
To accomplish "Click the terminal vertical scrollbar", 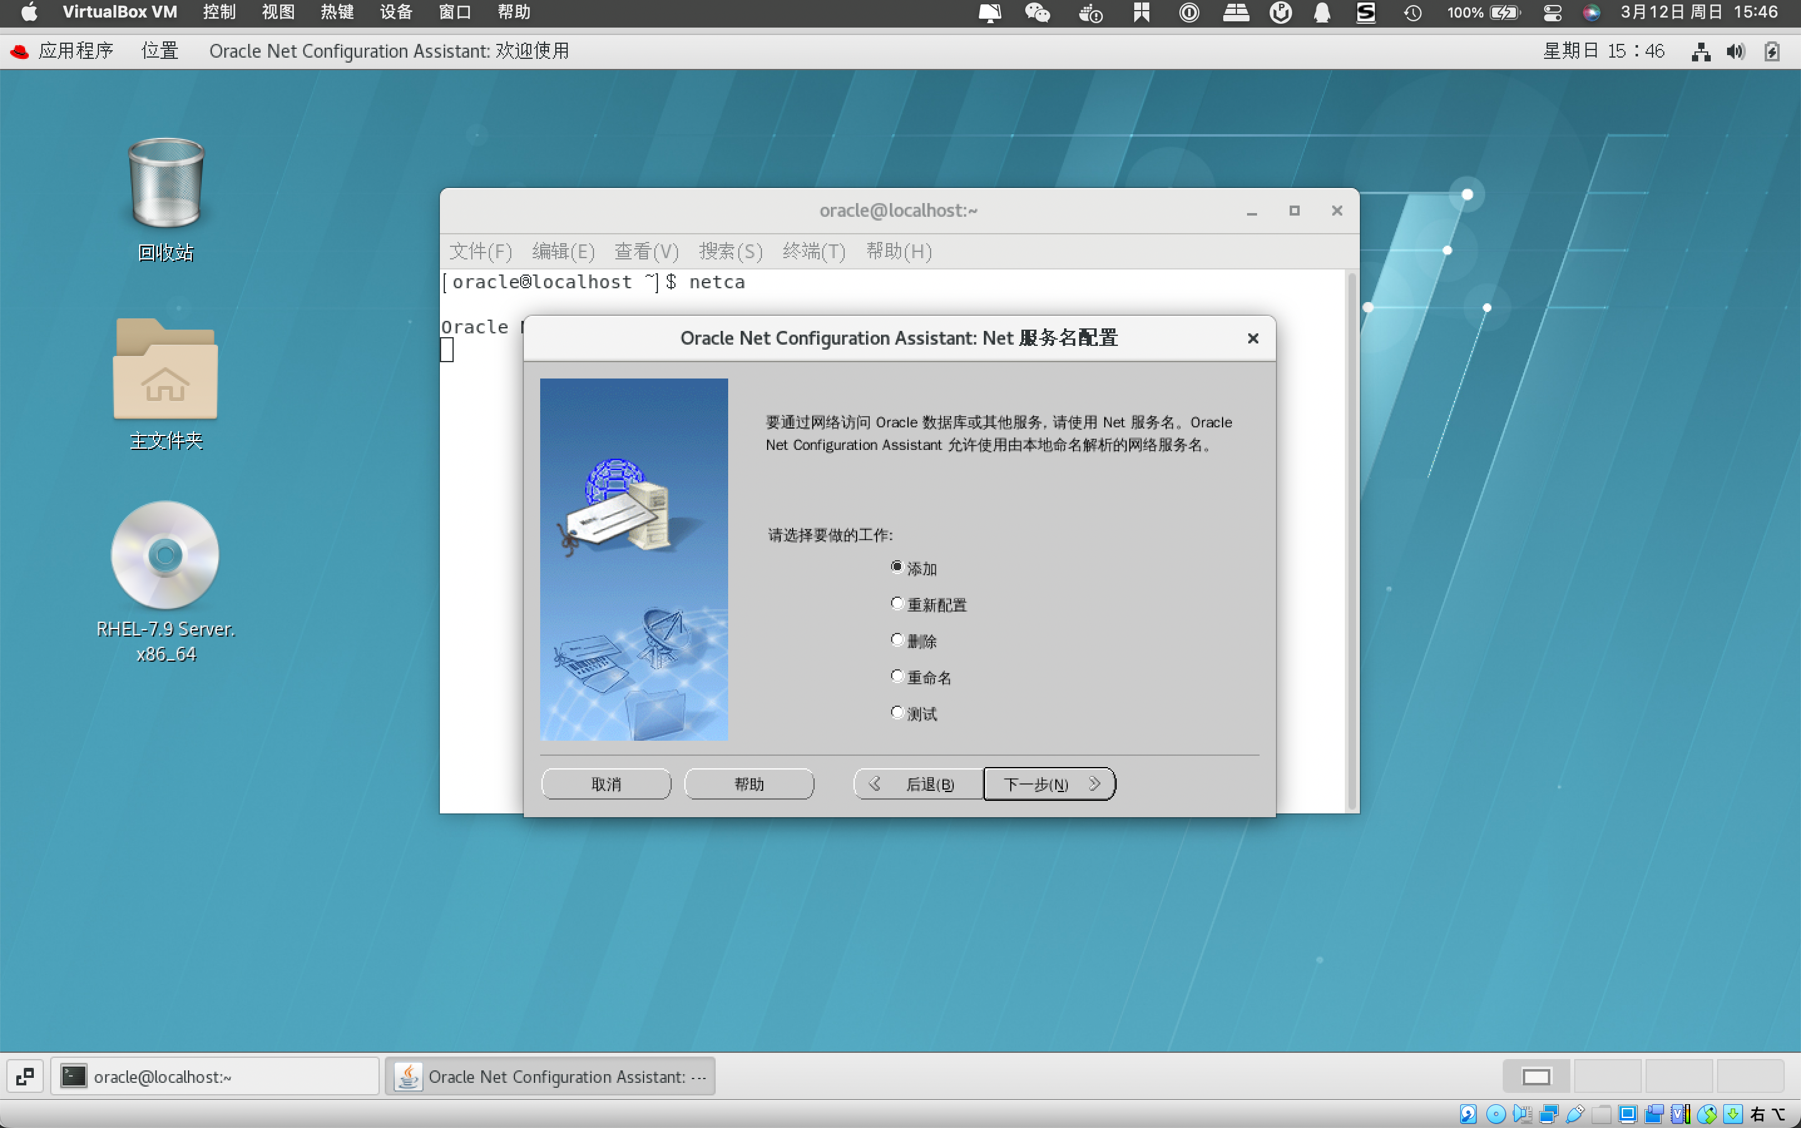I will click(1352, 541).
